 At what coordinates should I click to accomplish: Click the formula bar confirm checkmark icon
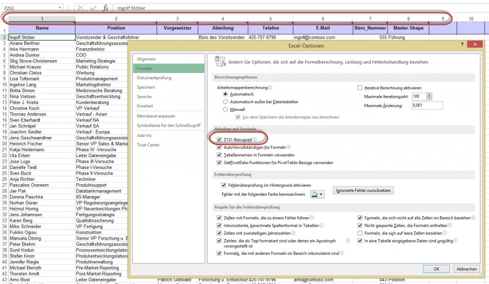tap(93, 8)
